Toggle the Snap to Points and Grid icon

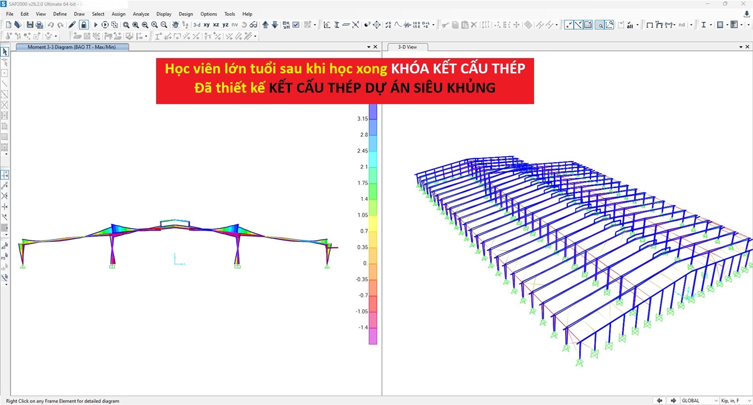click(x=5, y=174)
